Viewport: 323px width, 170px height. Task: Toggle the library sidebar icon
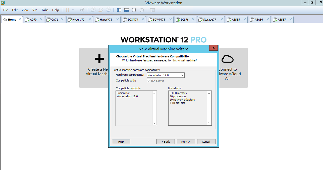click(119, 10)
